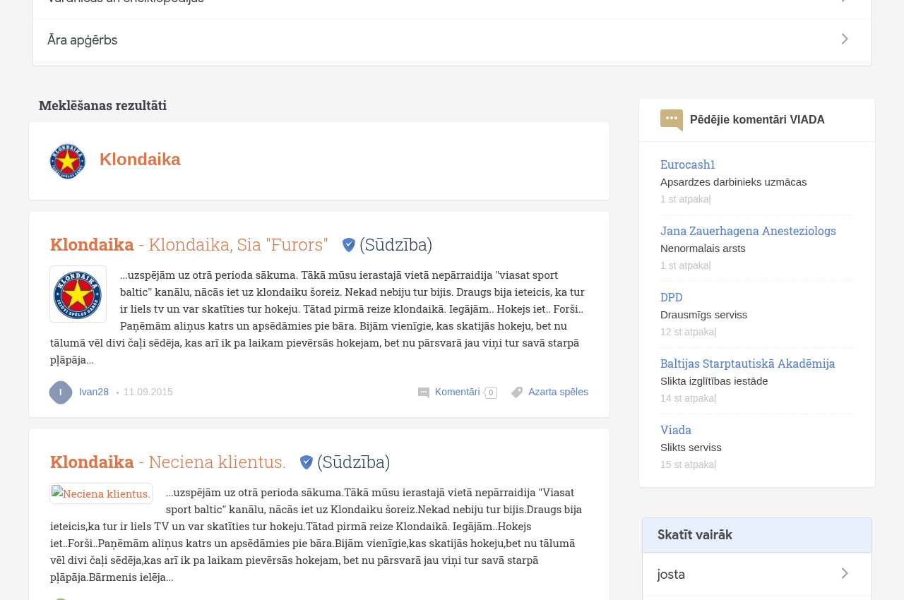Click the tag icon beside Azarta spēles
This screenshot has height=600, width=904.
(x=517, y=392)
